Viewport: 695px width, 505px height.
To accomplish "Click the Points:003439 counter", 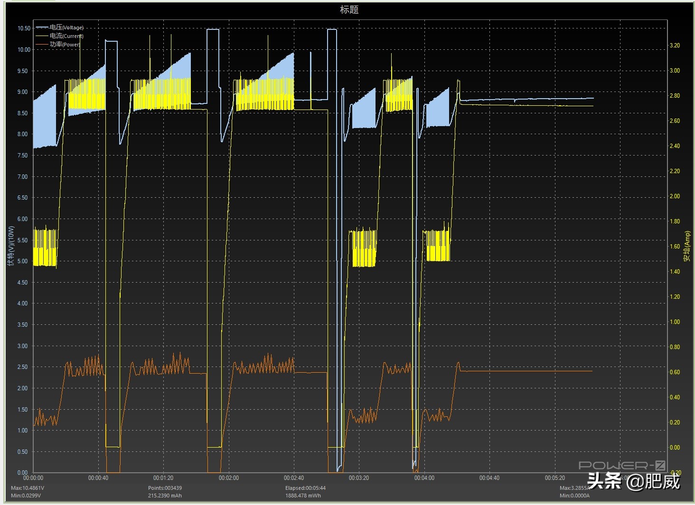I will [165, 488].
